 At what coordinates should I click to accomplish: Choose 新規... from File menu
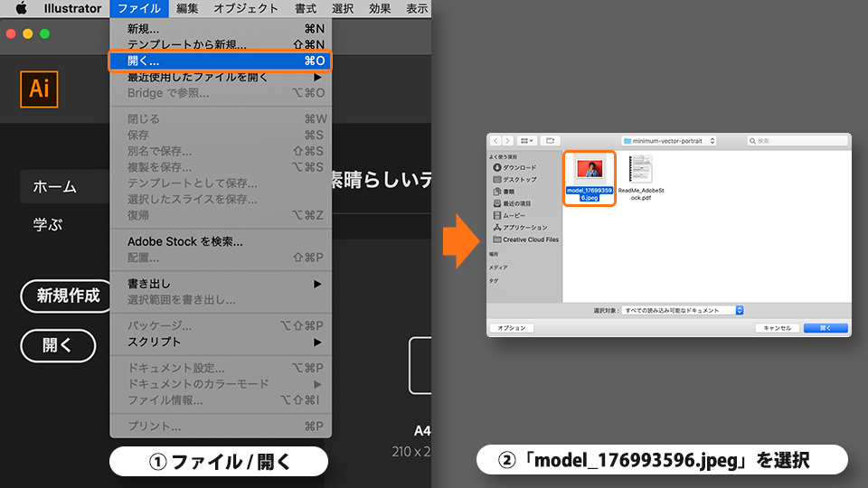221,29
